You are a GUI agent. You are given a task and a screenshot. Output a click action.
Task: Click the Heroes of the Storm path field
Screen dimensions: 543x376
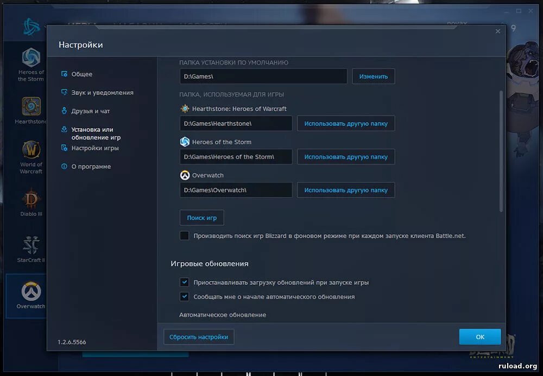click(236, 157)
